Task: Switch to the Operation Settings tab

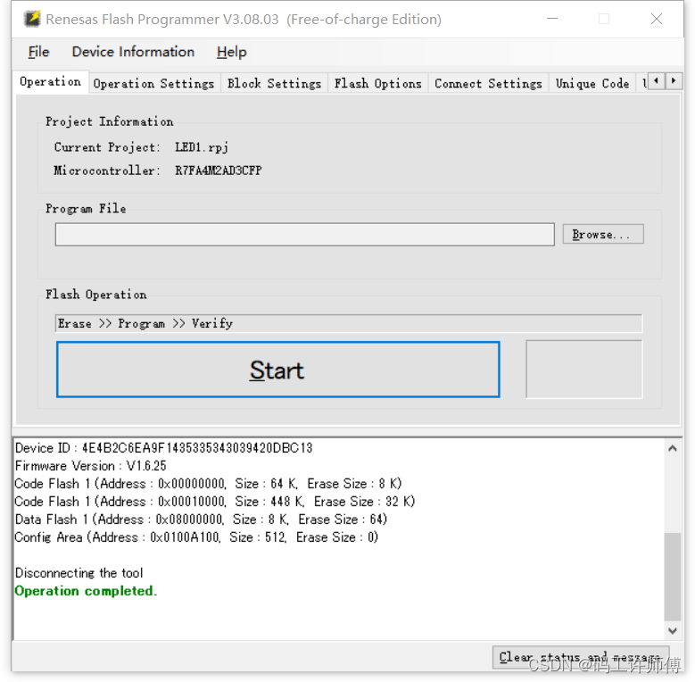Action: [x=153, y=83]
